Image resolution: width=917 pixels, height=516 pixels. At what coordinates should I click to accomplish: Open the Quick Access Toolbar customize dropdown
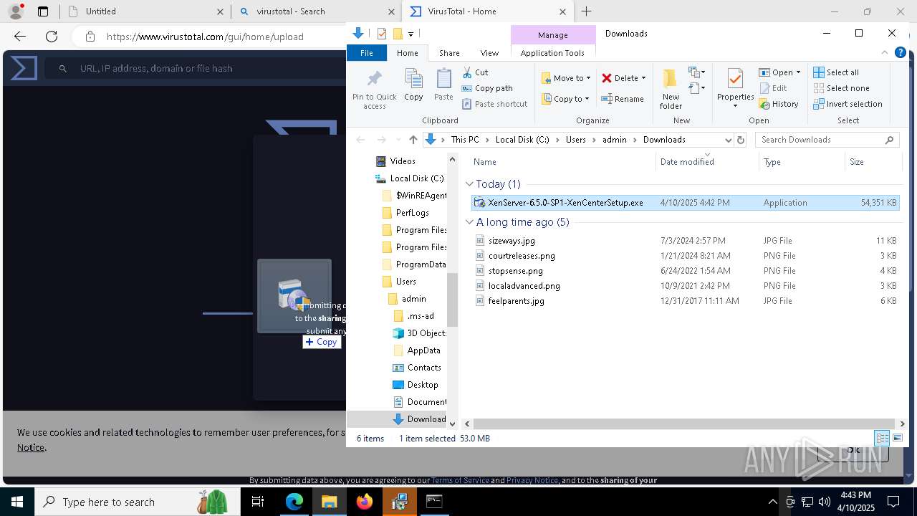[411, 34]
